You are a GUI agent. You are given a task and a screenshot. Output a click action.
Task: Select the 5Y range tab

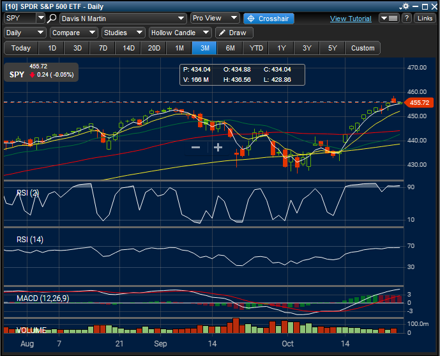[333, 48]
